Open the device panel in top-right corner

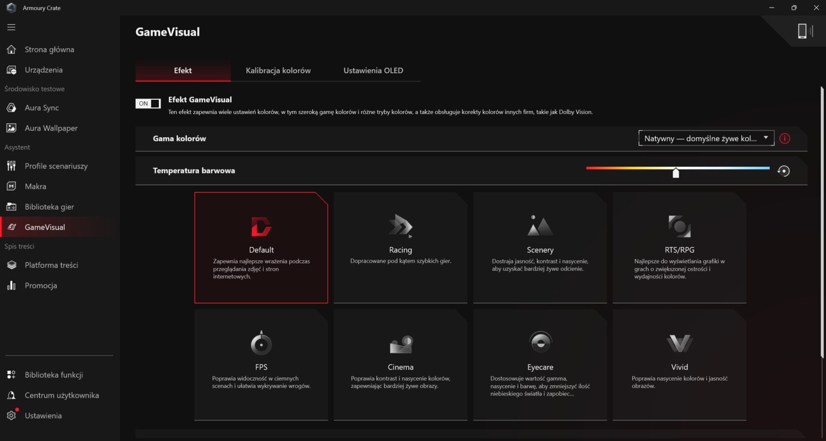[804, 31]
